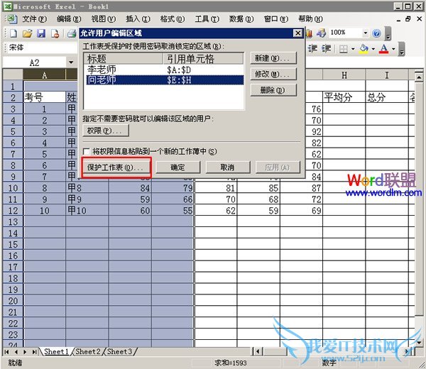426x369 pixels.
Task: Expand the fill color dropdown arrow
Action: [x=373, y=49]
